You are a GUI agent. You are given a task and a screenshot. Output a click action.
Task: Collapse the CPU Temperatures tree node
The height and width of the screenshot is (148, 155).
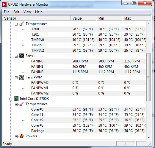tap(16, 104)
